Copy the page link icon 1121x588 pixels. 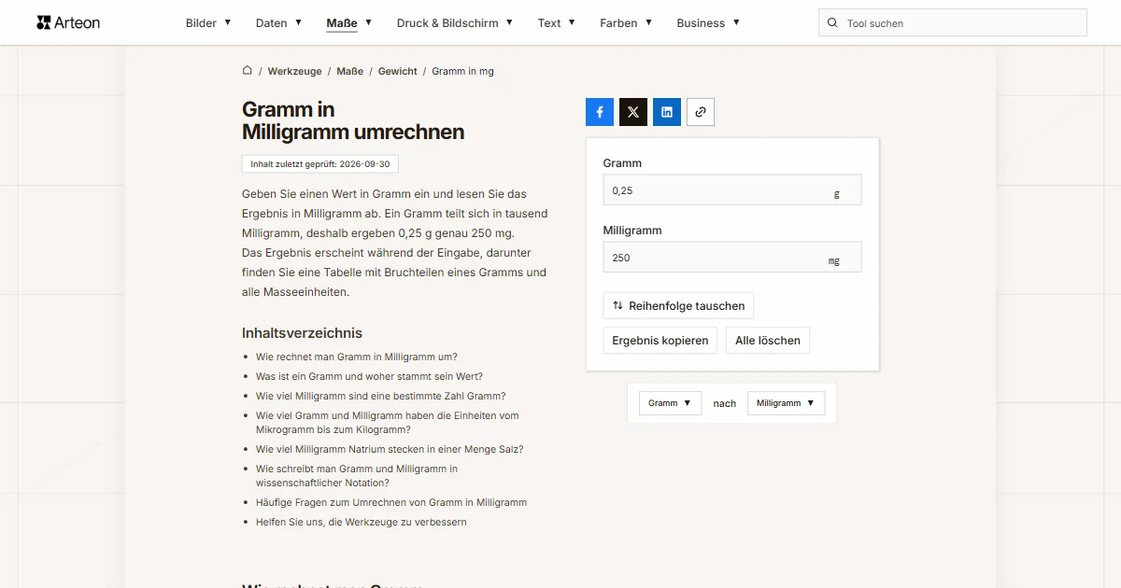[701, 112]
